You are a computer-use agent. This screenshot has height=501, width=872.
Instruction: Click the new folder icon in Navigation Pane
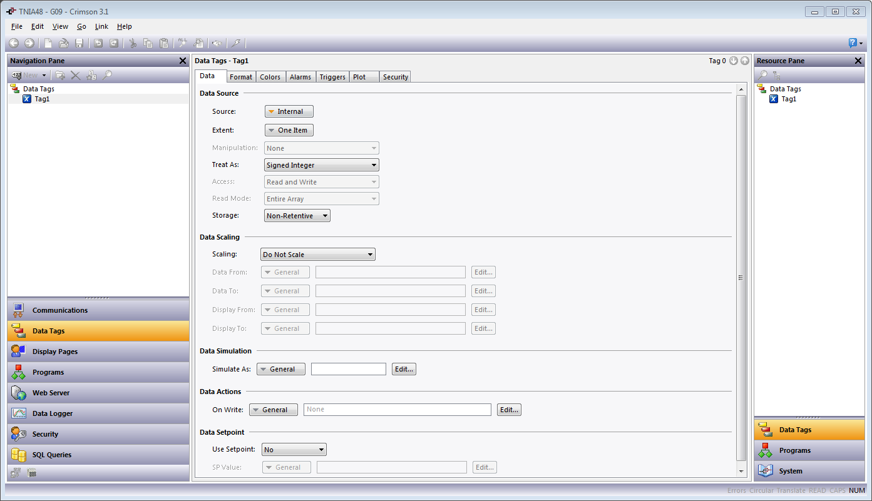click(60, 75)
